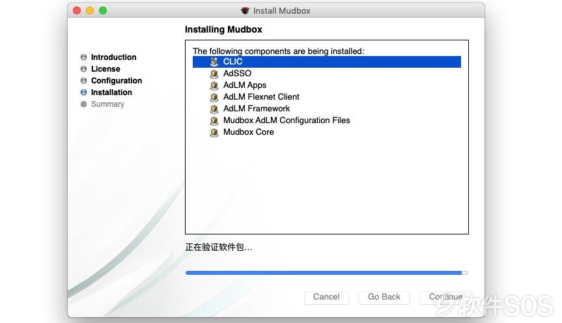The image size is (562, 323).
Task: Click the Installation step in sidebar
Action: pyautogui.click(x=111, y=92)
